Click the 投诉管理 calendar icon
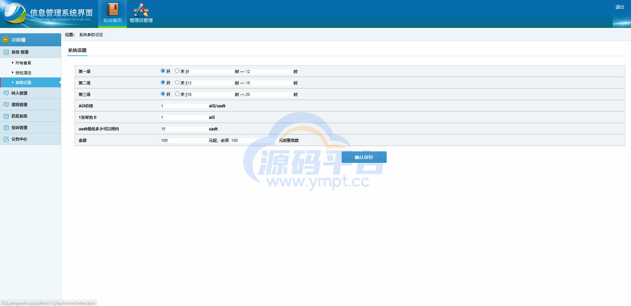Screen dimensions: 631x306 pos(6,128)
